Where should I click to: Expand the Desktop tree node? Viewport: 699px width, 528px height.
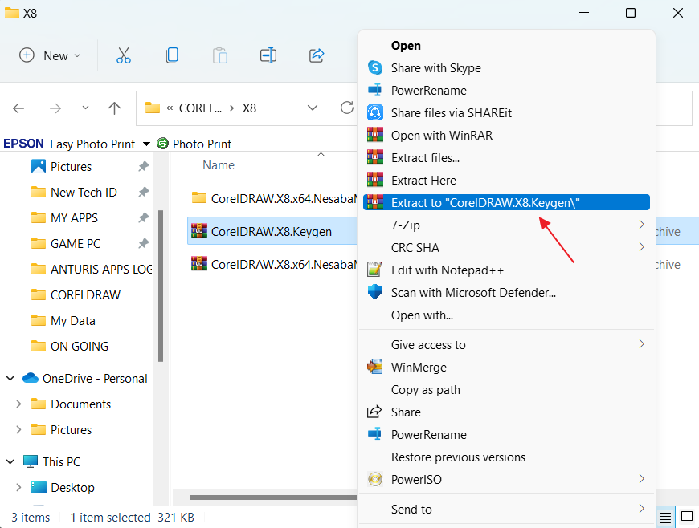(18, 488)
